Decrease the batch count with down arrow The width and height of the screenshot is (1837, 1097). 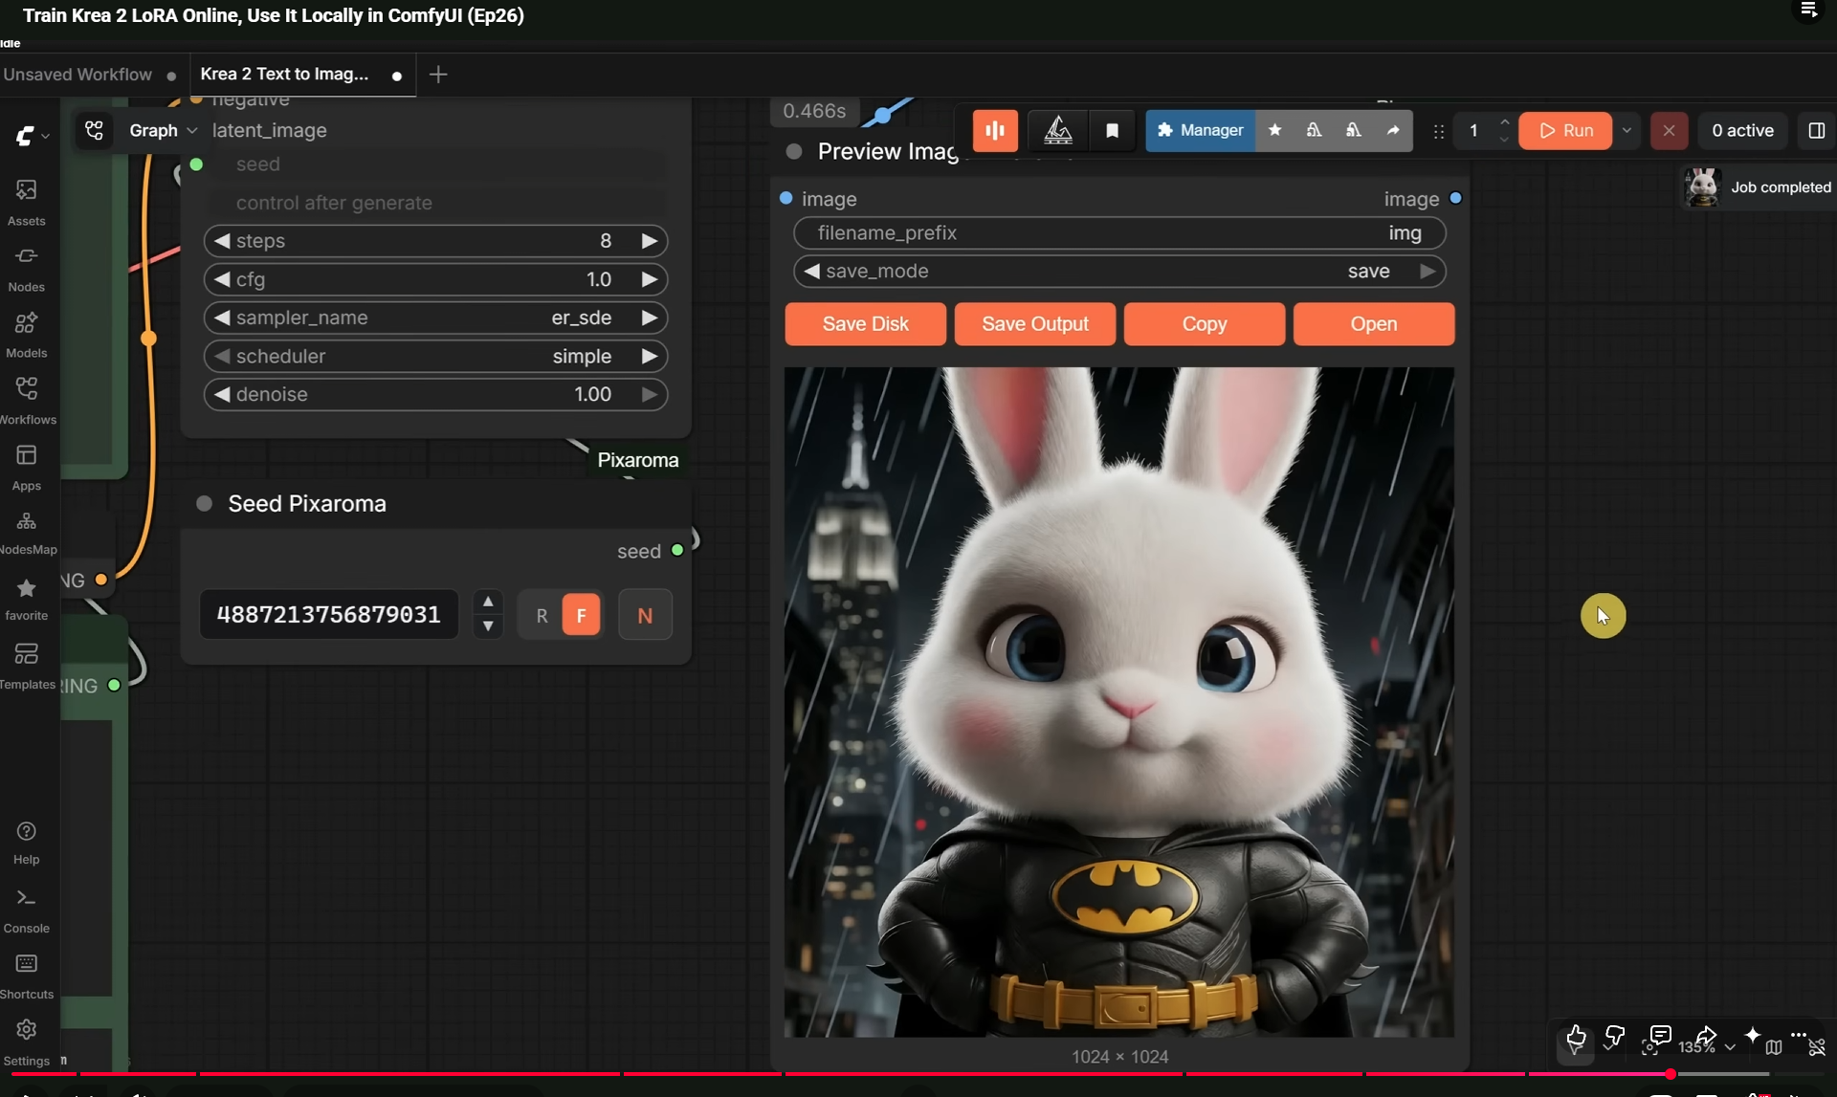[x=1505, y=140]
